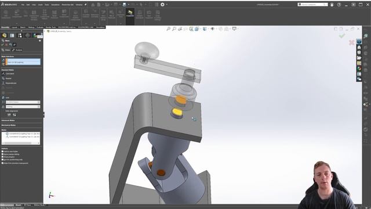Open the FeatureManager design tree tab
This screenshot has height=209, width=371.
tap(4, 35)
